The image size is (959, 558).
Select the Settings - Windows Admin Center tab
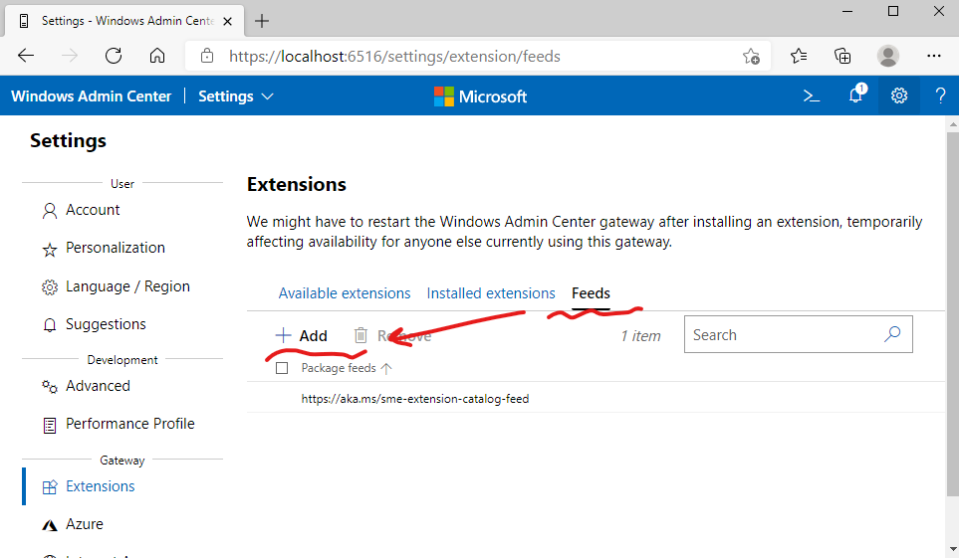point(125,22)
